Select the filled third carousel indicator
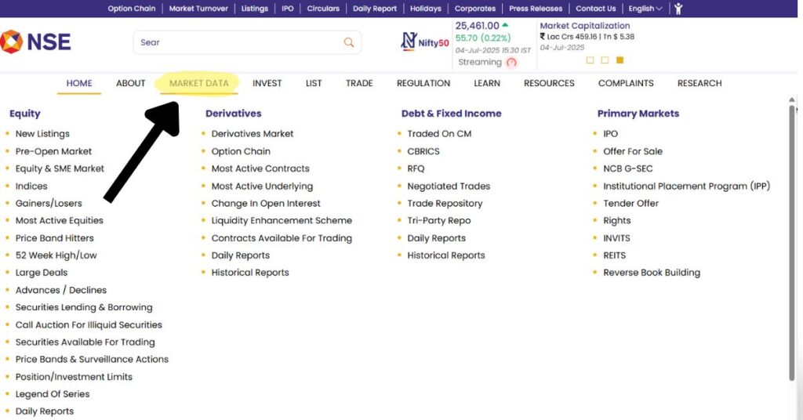 620,60
